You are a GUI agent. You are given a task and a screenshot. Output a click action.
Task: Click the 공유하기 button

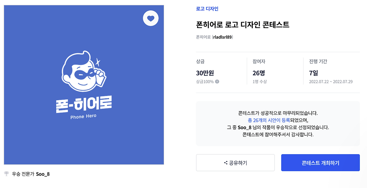pyautogui.click(x=235, y=163)
